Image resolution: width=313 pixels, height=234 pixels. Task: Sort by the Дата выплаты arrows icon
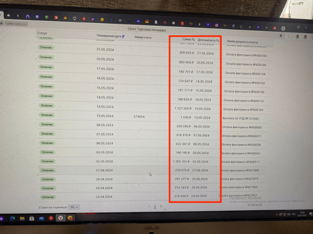218,40
